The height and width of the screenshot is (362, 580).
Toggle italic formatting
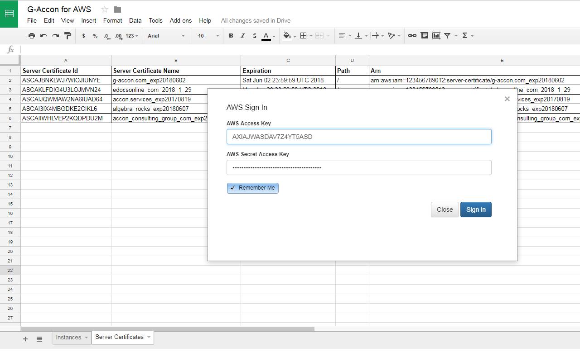(x=242, y=36)
